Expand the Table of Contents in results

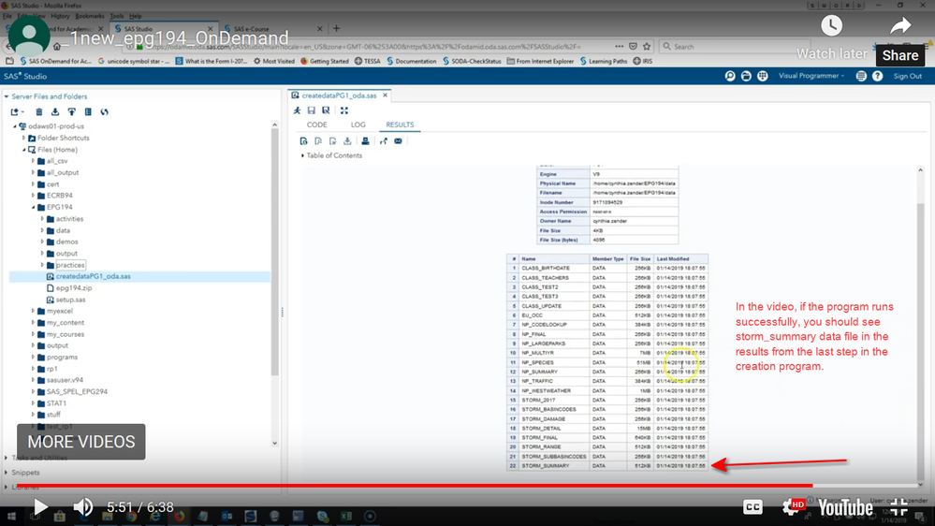[302, 155]
